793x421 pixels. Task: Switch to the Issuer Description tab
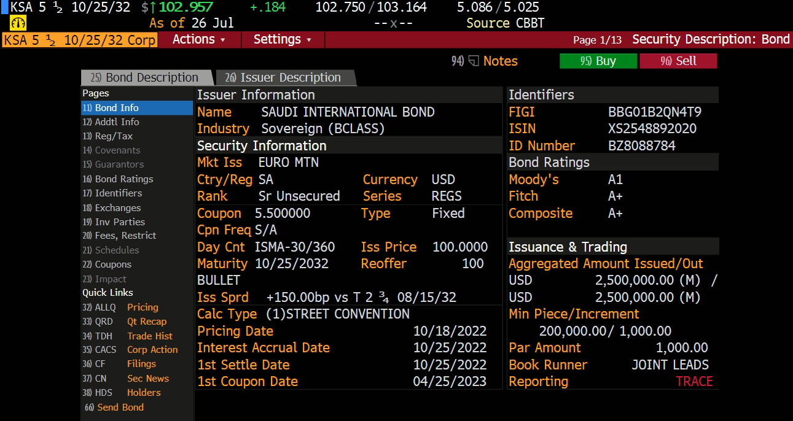pyautogui.click(x=284, y=78)
